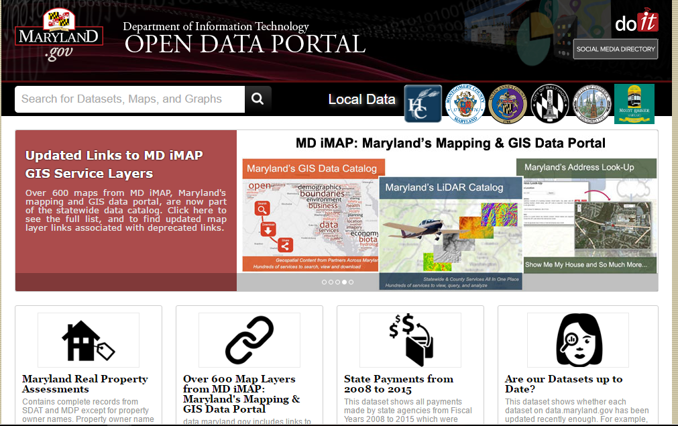This screenshot has height=426, width=678.
Task: Click the DoIT logo
Action: (x=636, y=20)
